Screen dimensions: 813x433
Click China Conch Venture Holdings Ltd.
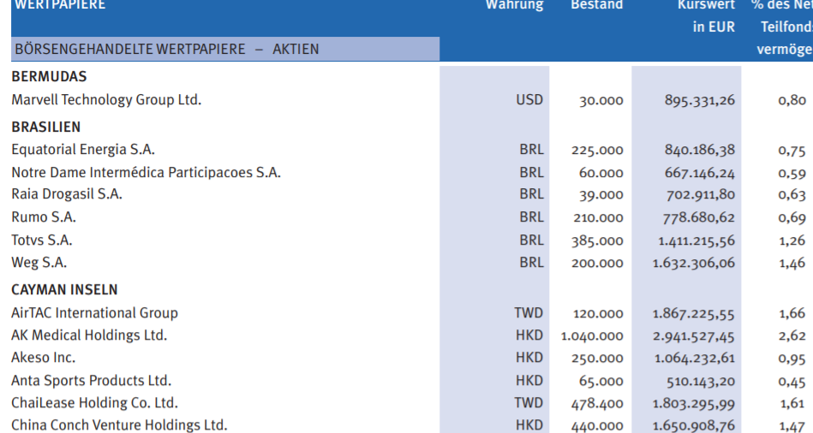pos(119,425)
